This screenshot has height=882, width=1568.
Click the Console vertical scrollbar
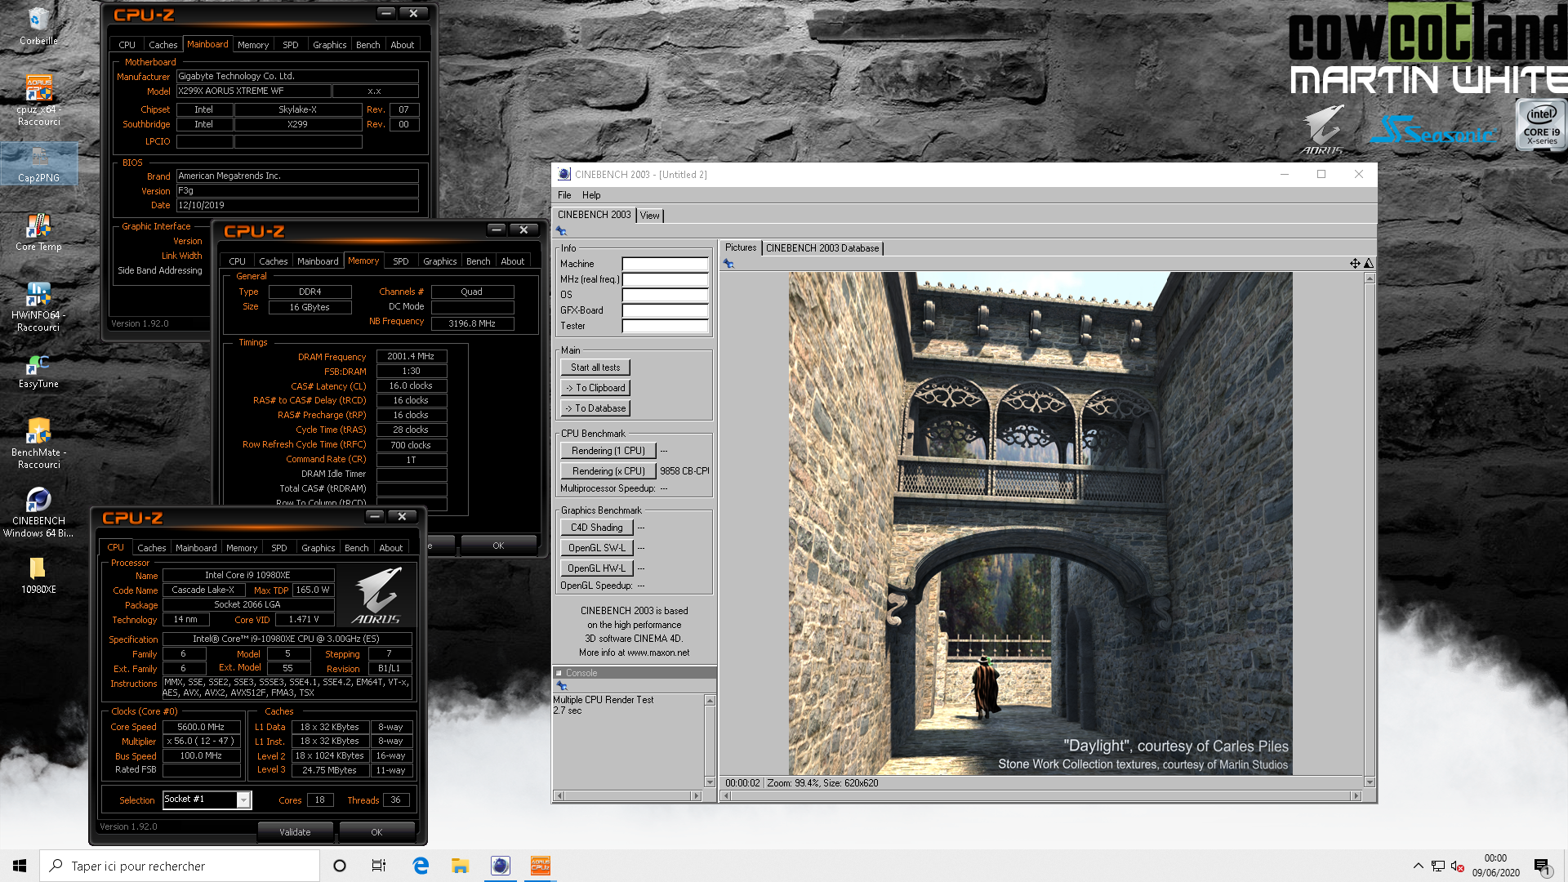click(710, 742)
